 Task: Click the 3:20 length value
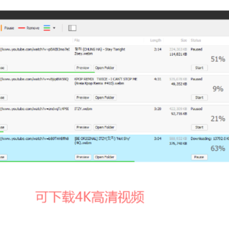point(158,109)
